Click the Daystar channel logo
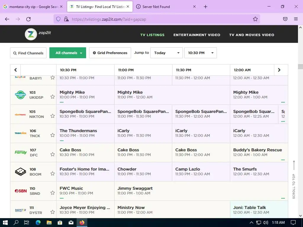 [x=20, y=210]
